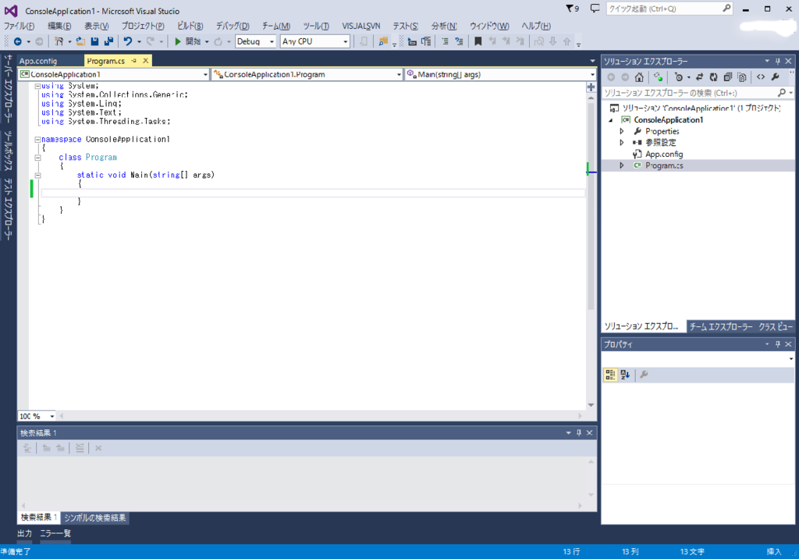Screen dimensions: 799x559
Task: Open the Any CPU platform dropdown
Action: coord(315,41)
